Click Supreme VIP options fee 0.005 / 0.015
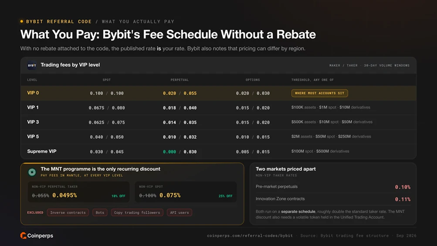The image size is (437, 246). pyautogui.click(x=253, y=152)
